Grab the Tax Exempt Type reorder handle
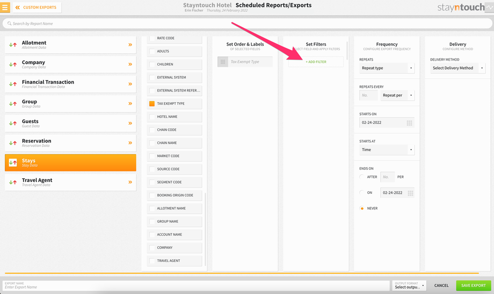 pos(223,62)
